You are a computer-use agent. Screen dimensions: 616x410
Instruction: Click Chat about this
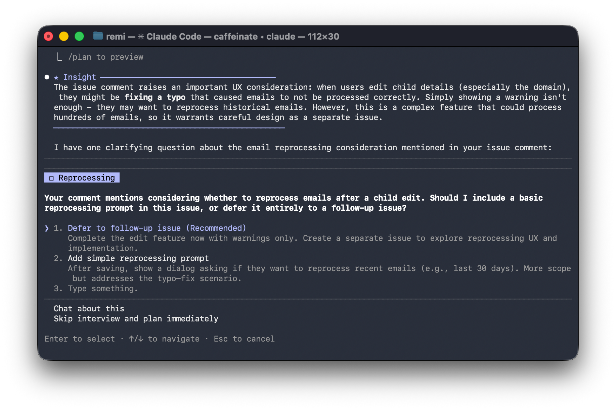[89, 309]
